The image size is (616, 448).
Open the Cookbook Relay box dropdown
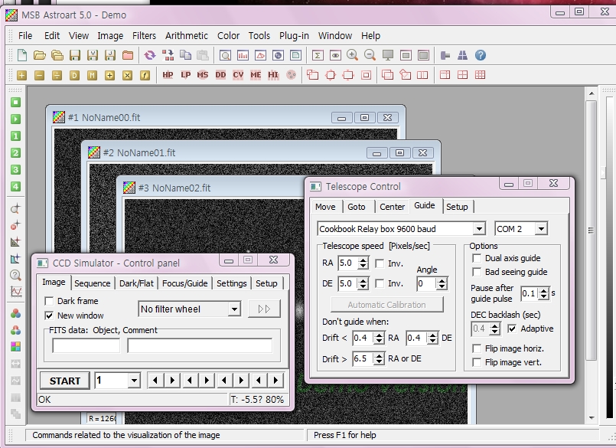(x=479, y=229)
